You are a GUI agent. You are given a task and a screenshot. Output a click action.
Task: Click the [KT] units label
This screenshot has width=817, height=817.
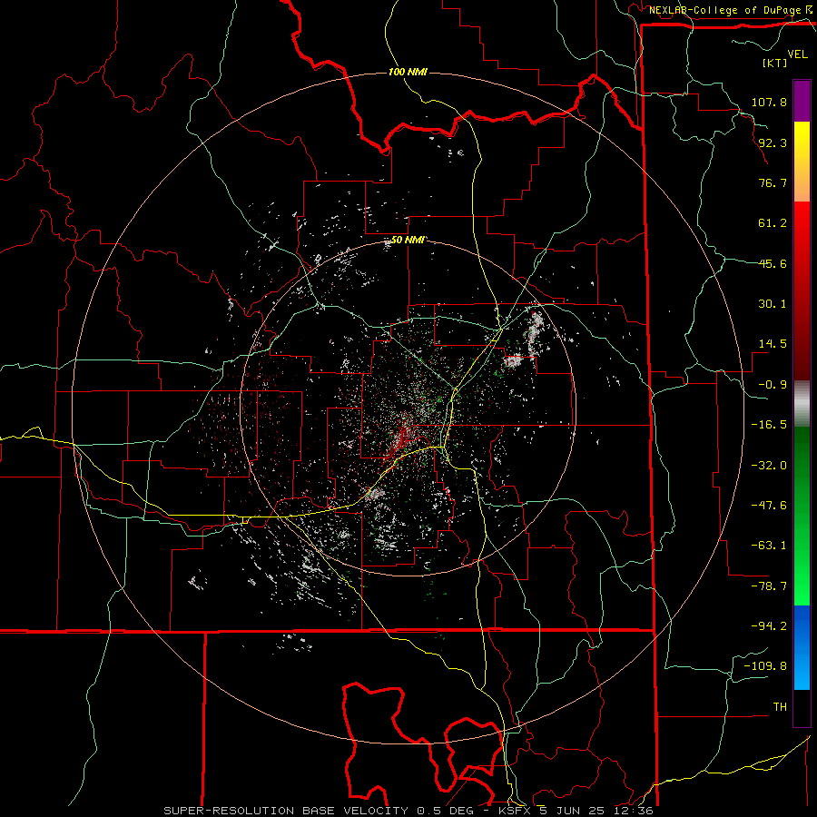coord(775,63)
